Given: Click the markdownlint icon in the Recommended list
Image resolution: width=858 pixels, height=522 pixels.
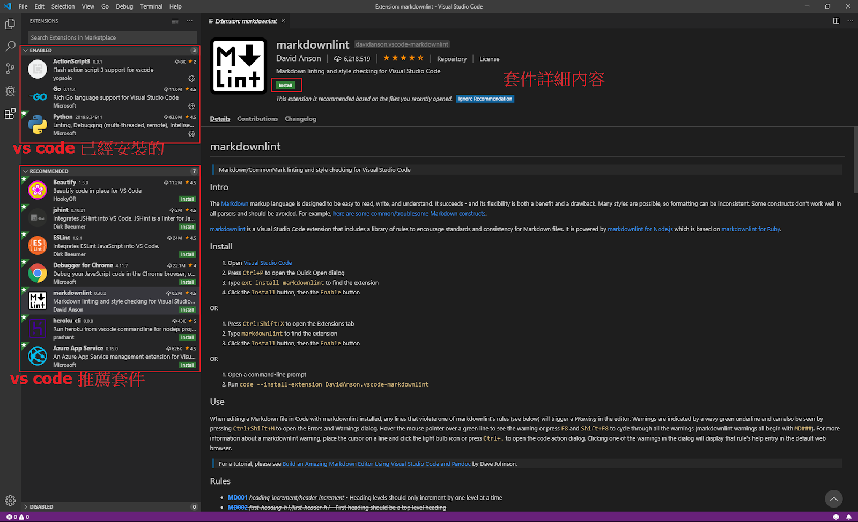Looking at the screenshot, I should [x=38, y=301].
